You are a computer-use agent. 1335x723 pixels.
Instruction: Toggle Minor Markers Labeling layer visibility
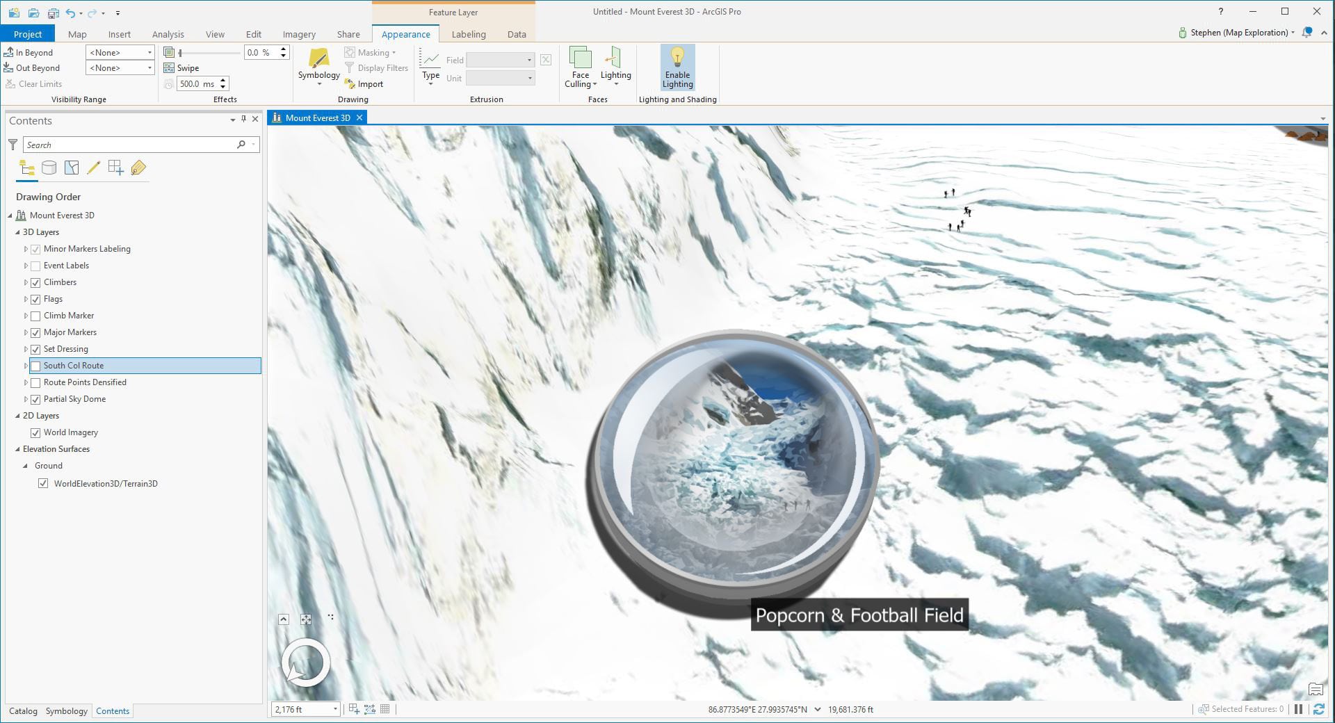pyautogui.click(x=35, y=249)
